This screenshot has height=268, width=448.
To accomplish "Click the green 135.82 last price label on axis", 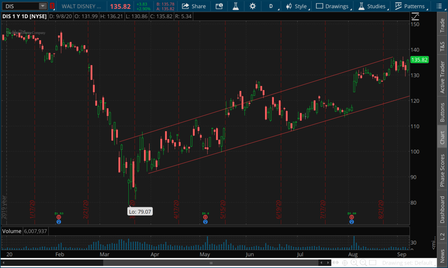I will coord(419,60).
